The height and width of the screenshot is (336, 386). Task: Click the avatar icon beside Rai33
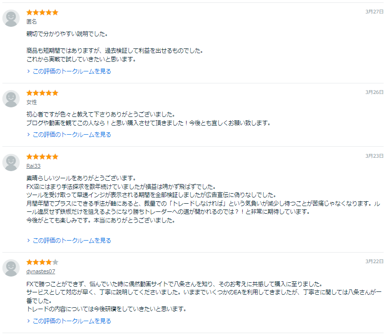tap(11, 162)
